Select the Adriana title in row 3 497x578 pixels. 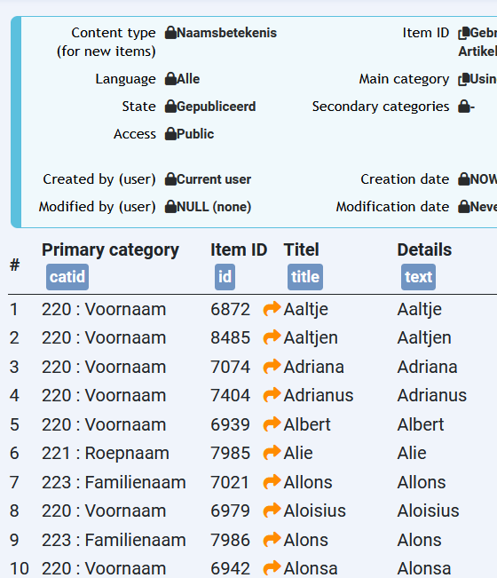coord(313,367)
